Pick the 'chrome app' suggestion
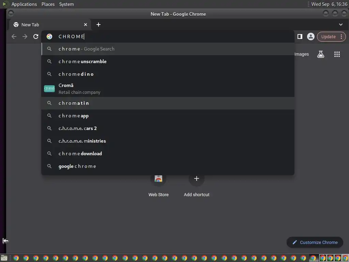This screenshot has height=262, width=349. coord(168,116)
